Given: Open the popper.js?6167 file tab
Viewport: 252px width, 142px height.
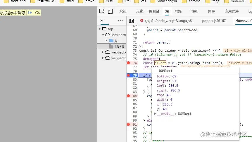Looking at the screenshot, I should tap(214, 21).
